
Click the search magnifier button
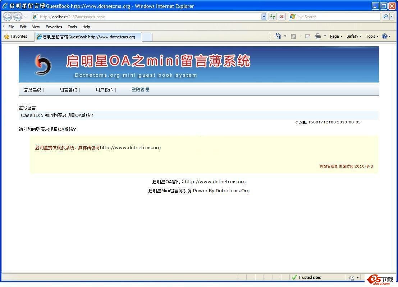(x=385, y=17)
